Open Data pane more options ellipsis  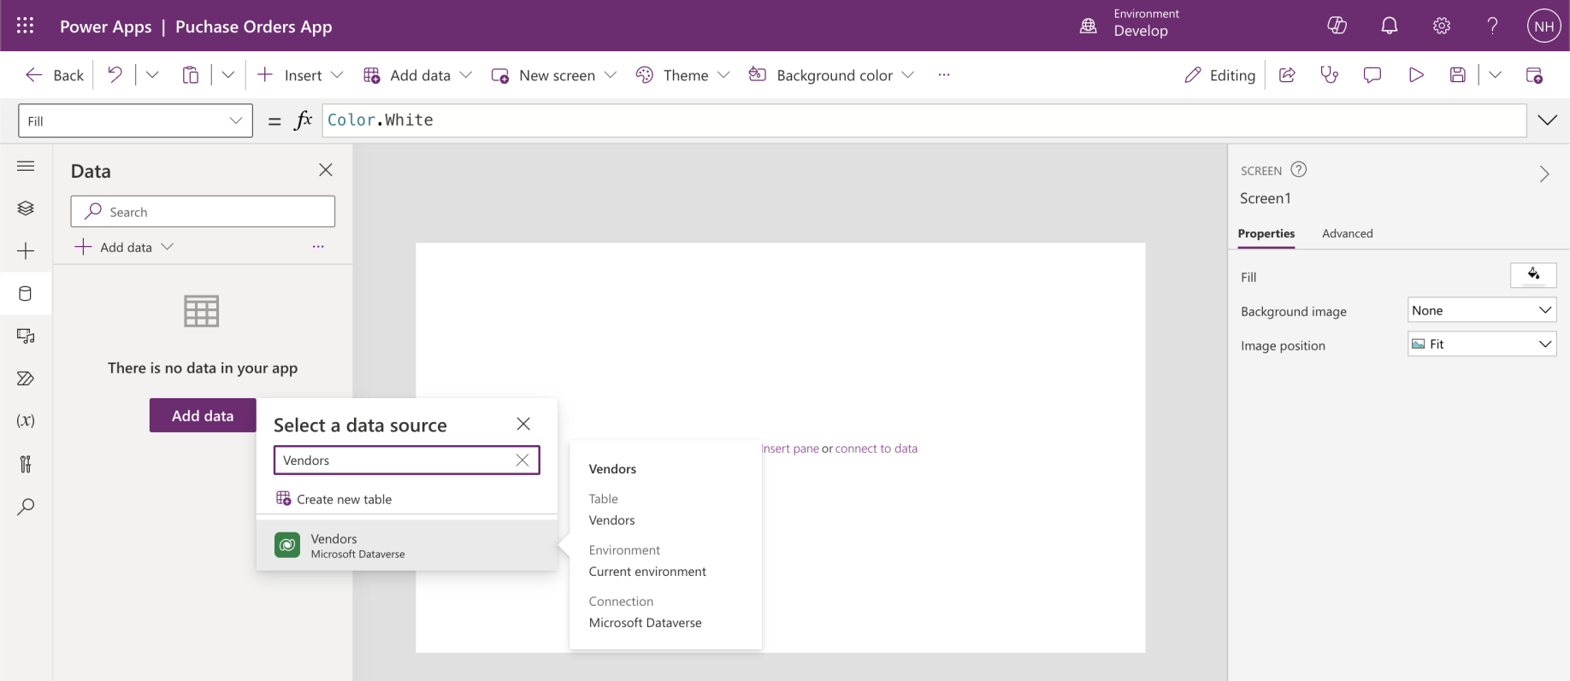pyautogui.click(x=318, y=247)
